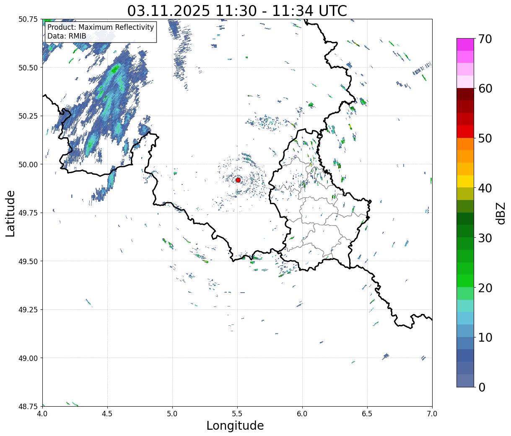511x436 pixels.
Task: Click the 0 colorbar tick label
Action: [x=482, y=387]
